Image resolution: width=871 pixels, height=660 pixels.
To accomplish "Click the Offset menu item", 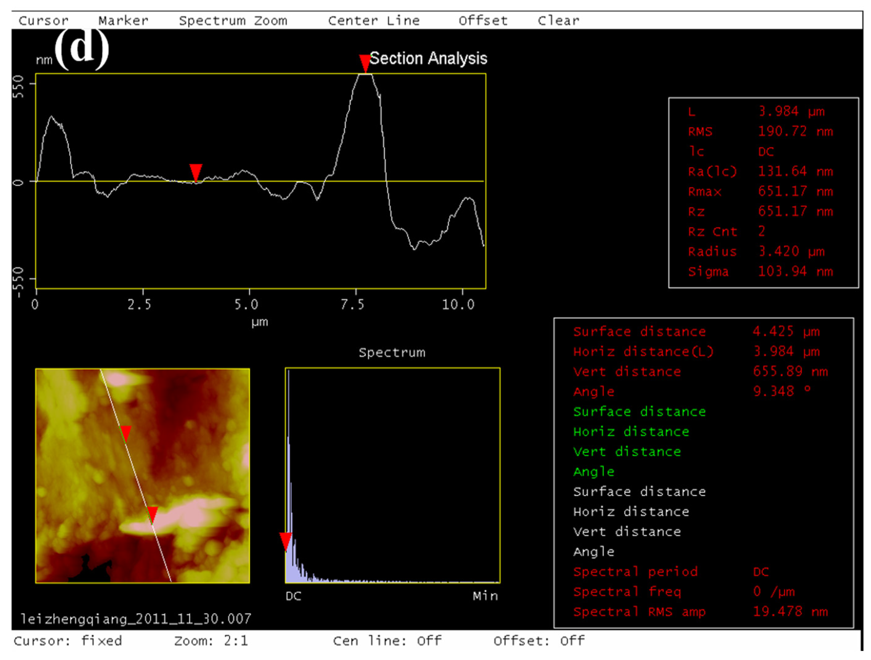I will coord(483,20).
